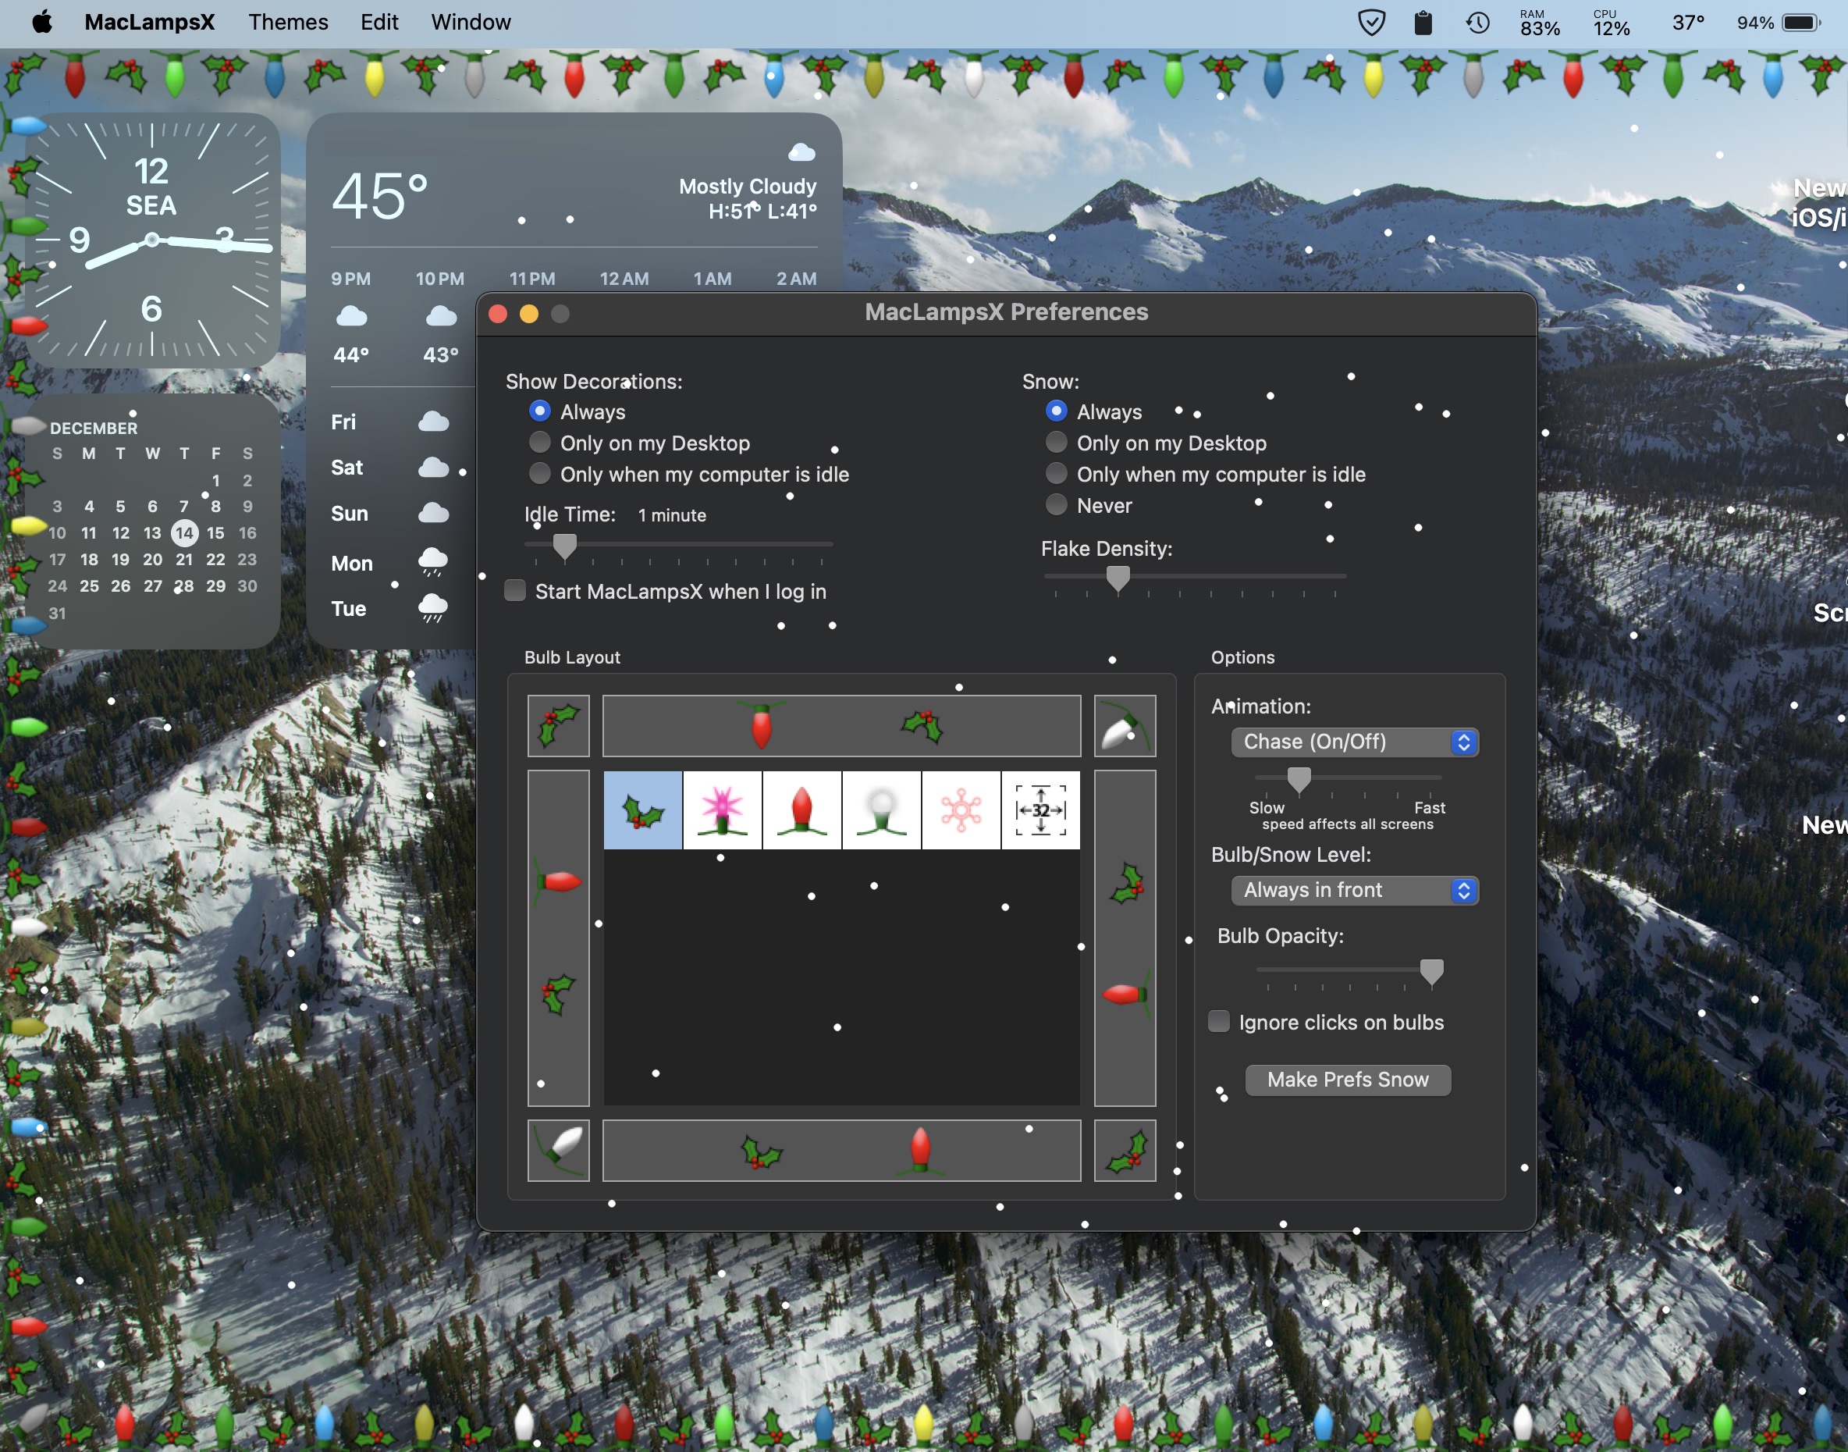The width and height of the screenshot is (1848, 1452).
Task: Select Snow option Never
Action: click(1056, 505)
